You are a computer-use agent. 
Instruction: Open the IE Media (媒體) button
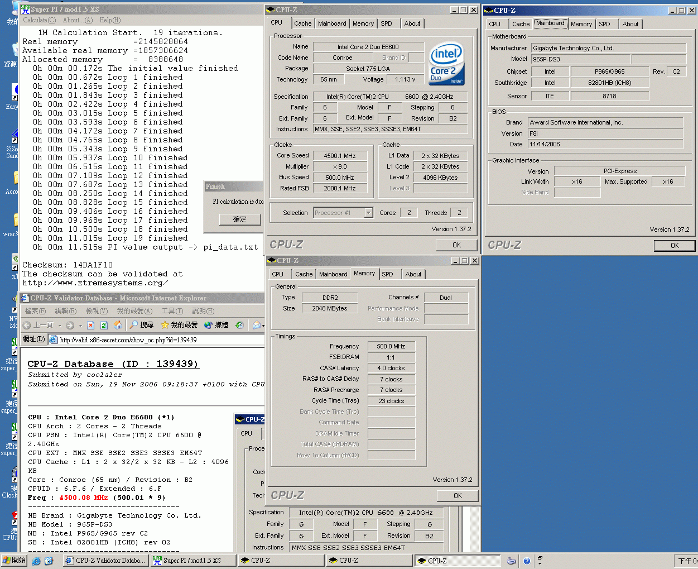coord(216,325)
